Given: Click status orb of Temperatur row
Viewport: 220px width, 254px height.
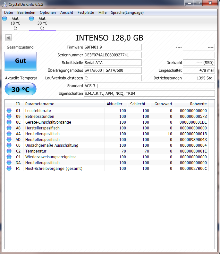Looking at the screenshot, I should coord(9,151).
